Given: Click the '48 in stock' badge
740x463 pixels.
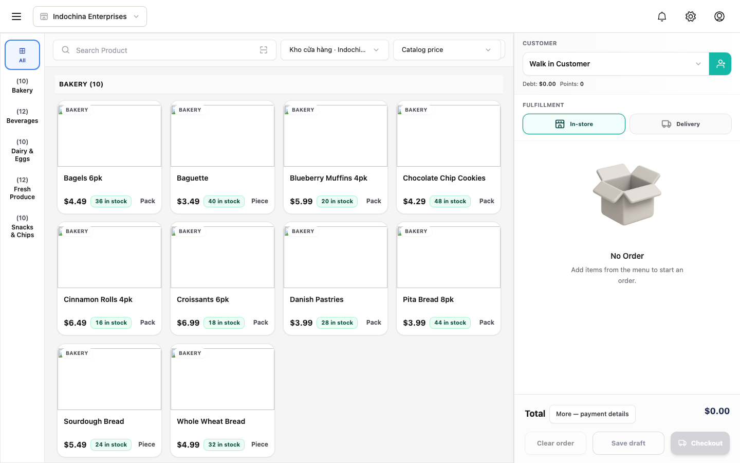Looking at the screenshot, I should click(450, 201).
